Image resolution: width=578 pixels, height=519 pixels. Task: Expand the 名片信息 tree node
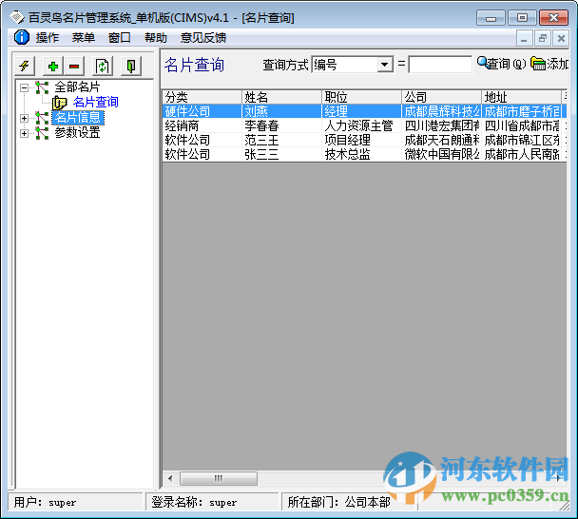(x=24, y=118)
